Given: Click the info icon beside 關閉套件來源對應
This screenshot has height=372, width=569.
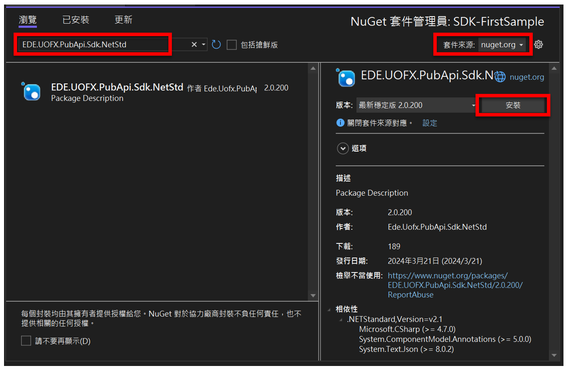Looking at the screenshot, I should [340, 123].
